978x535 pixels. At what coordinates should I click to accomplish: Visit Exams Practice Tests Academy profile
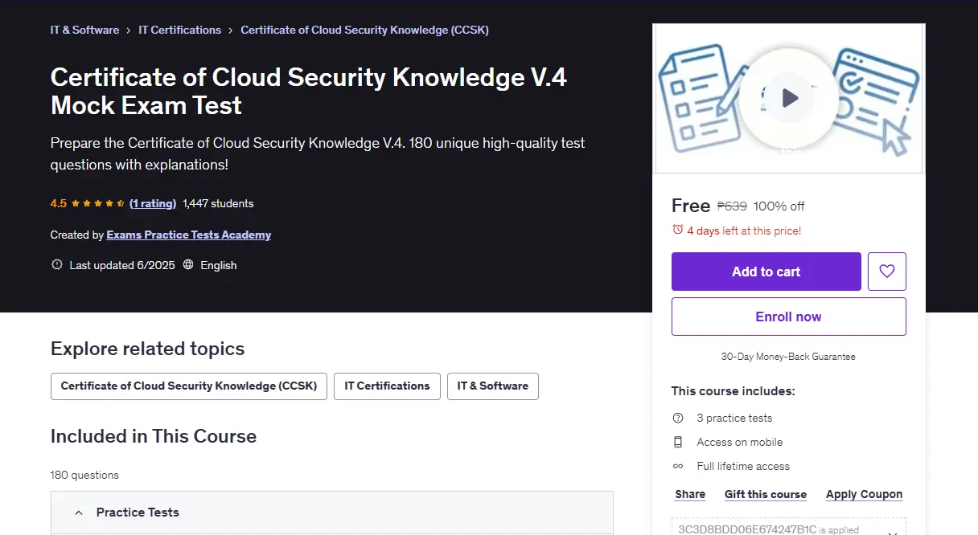(x=189, y=235)
